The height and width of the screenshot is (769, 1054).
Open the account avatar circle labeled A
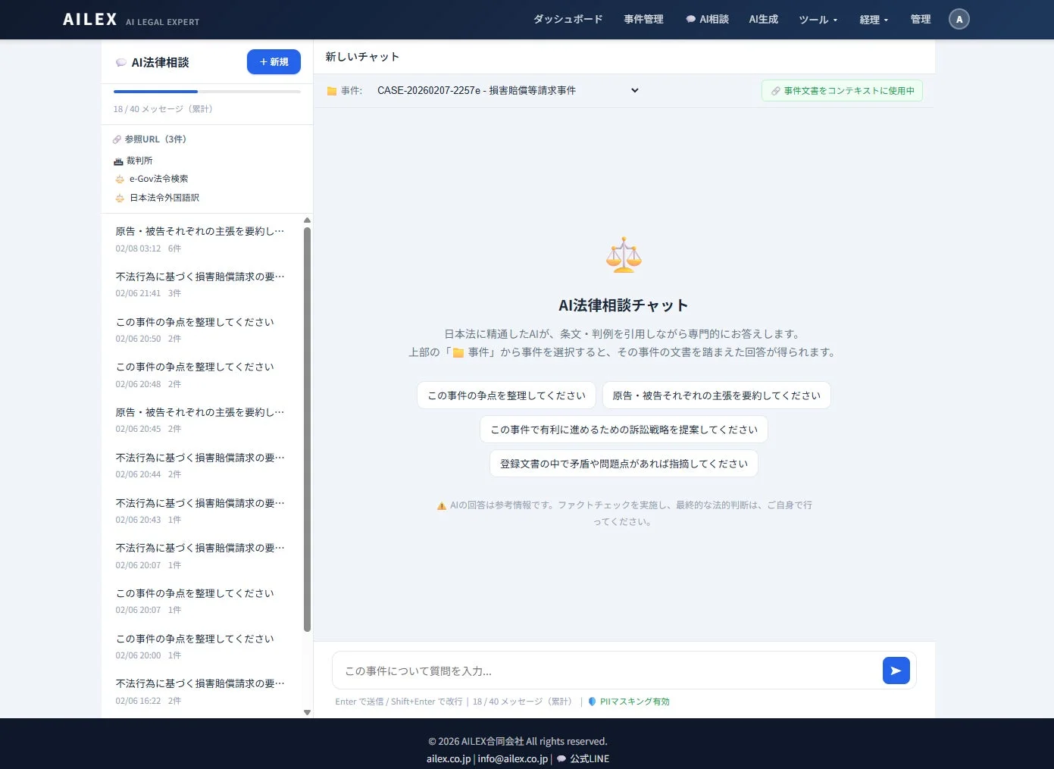[959, 19]
